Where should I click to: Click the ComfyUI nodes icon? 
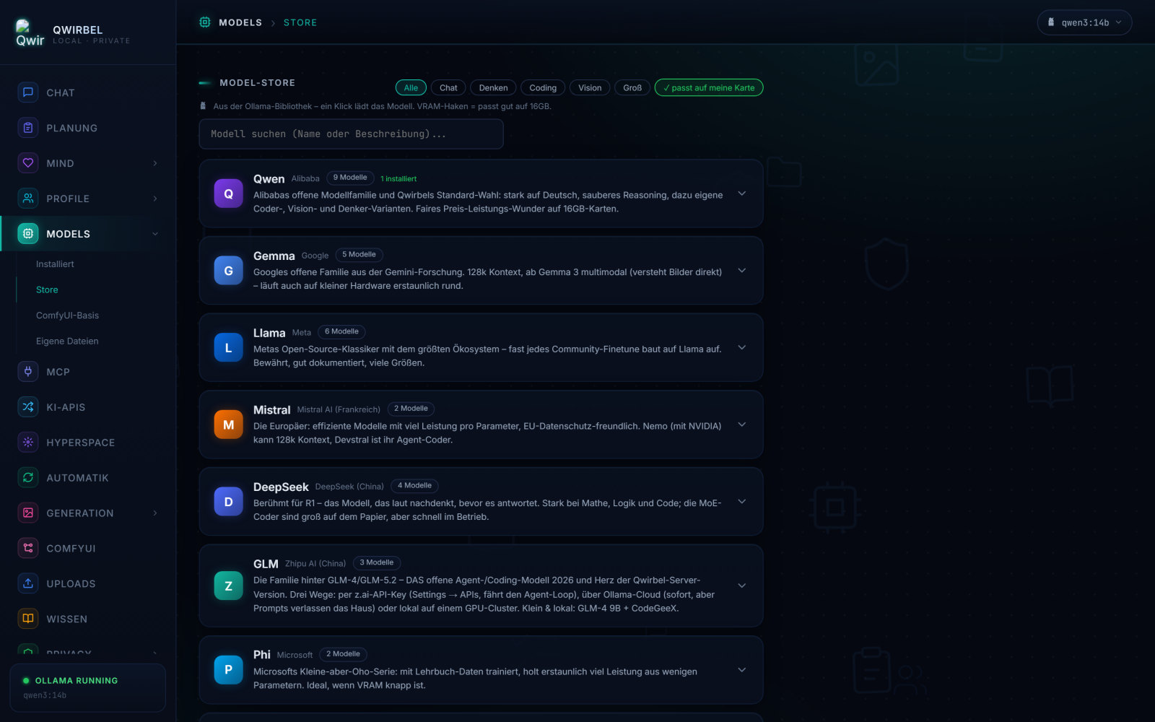click(28, 549)
